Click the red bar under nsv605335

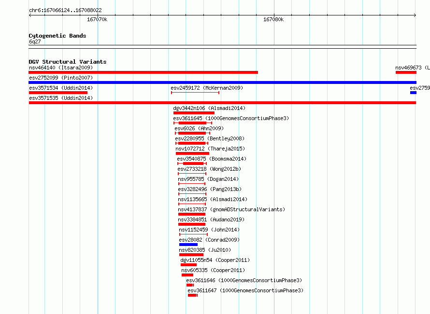click(x=187, y=275)
